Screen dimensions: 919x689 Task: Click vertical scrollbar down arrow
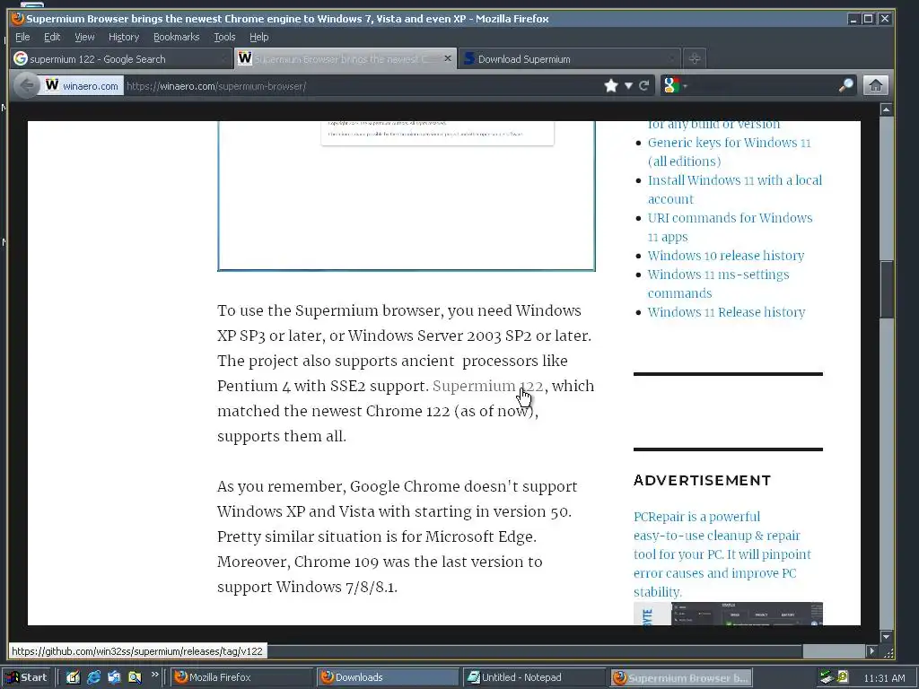tap(886, 636)
